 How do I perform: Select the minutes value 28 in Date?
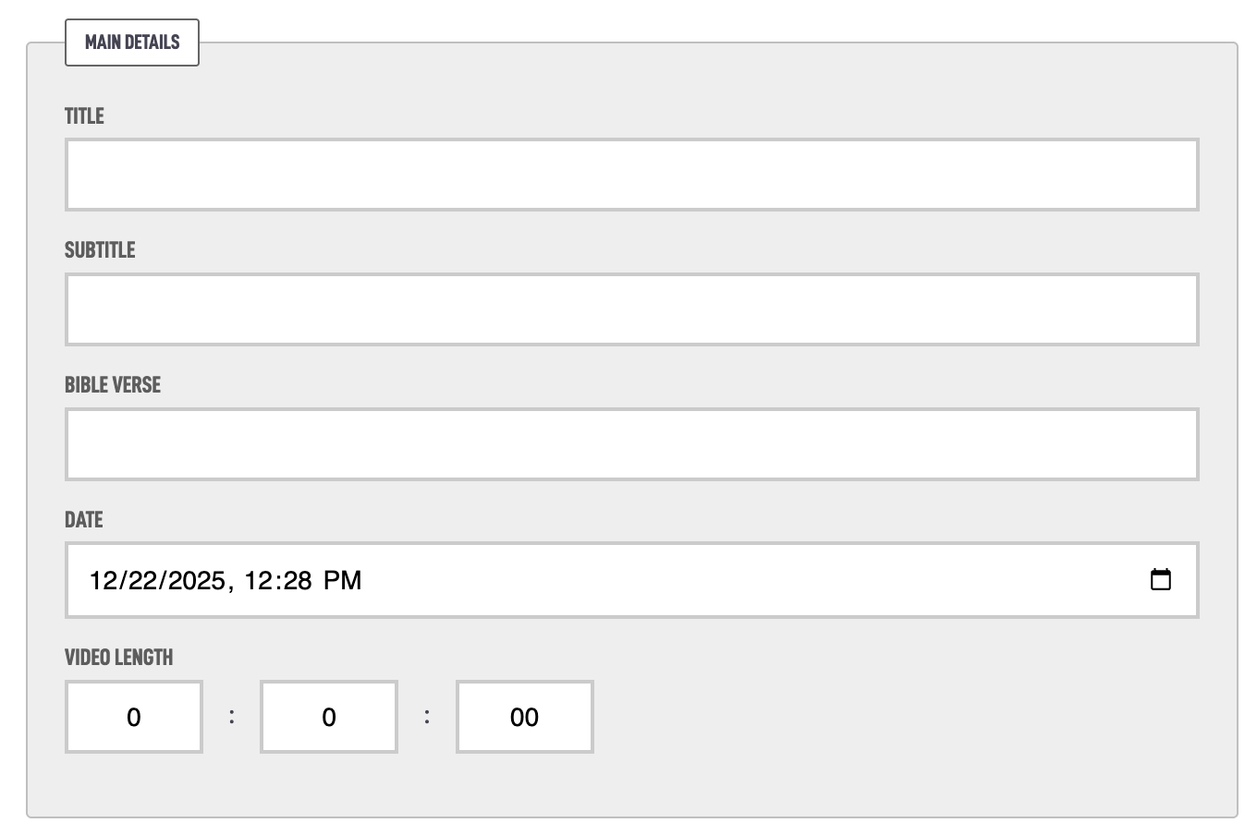pyautogui.click(x=296, y=580)
